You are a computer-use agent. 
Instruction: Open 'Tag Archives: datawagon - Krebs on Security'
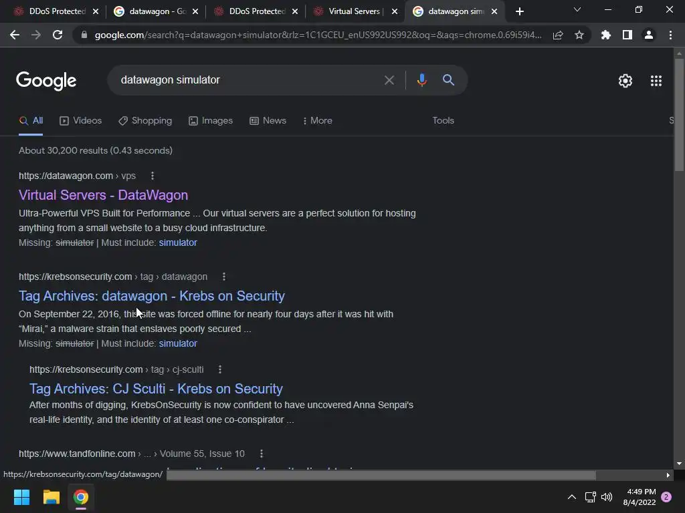point(152,296)
